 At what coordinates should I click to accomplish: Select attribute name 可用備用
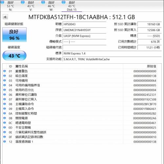[x=21, y=81]
